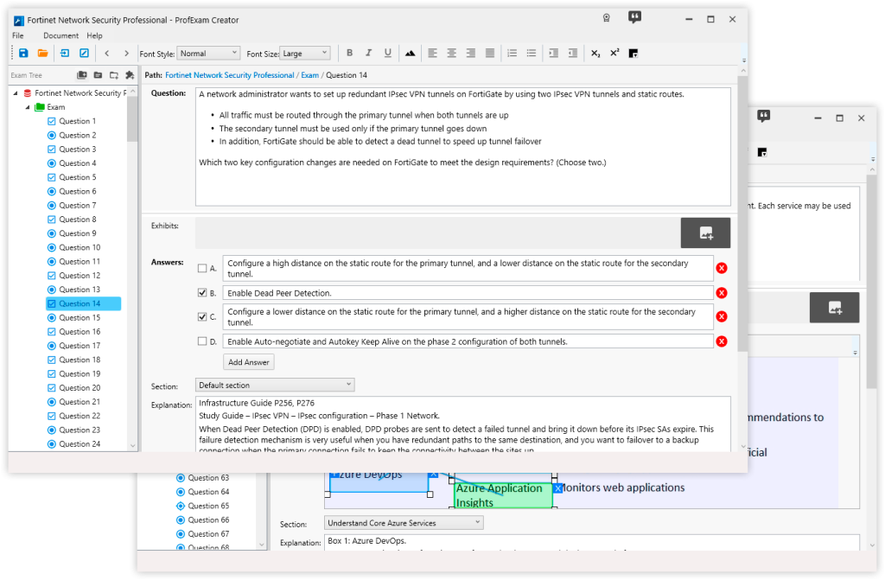Apply superscript formatting
The image size is (885, 580).
614,53
